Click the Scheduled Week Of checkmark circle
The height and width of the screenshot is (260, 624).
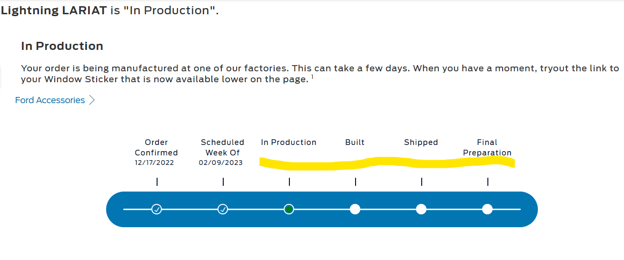(223, 209)
